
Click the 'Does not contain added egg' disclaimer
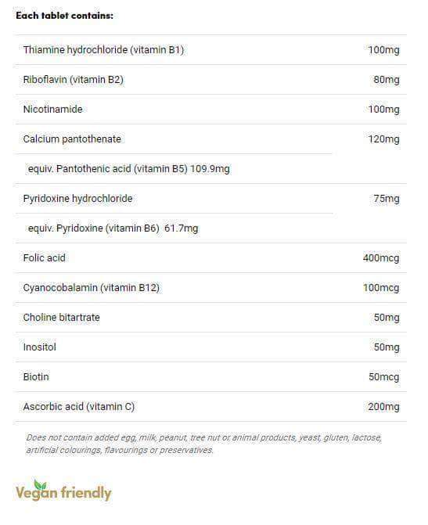pos(204,444)
